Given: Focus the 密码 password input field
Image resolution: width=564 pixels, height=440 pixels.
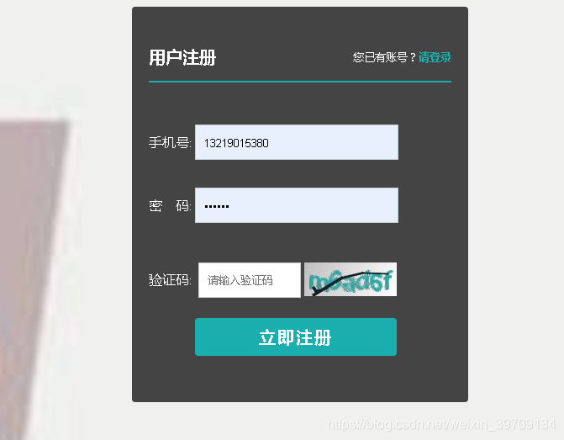Looking at the screenshot, I should tap(297, 205).
